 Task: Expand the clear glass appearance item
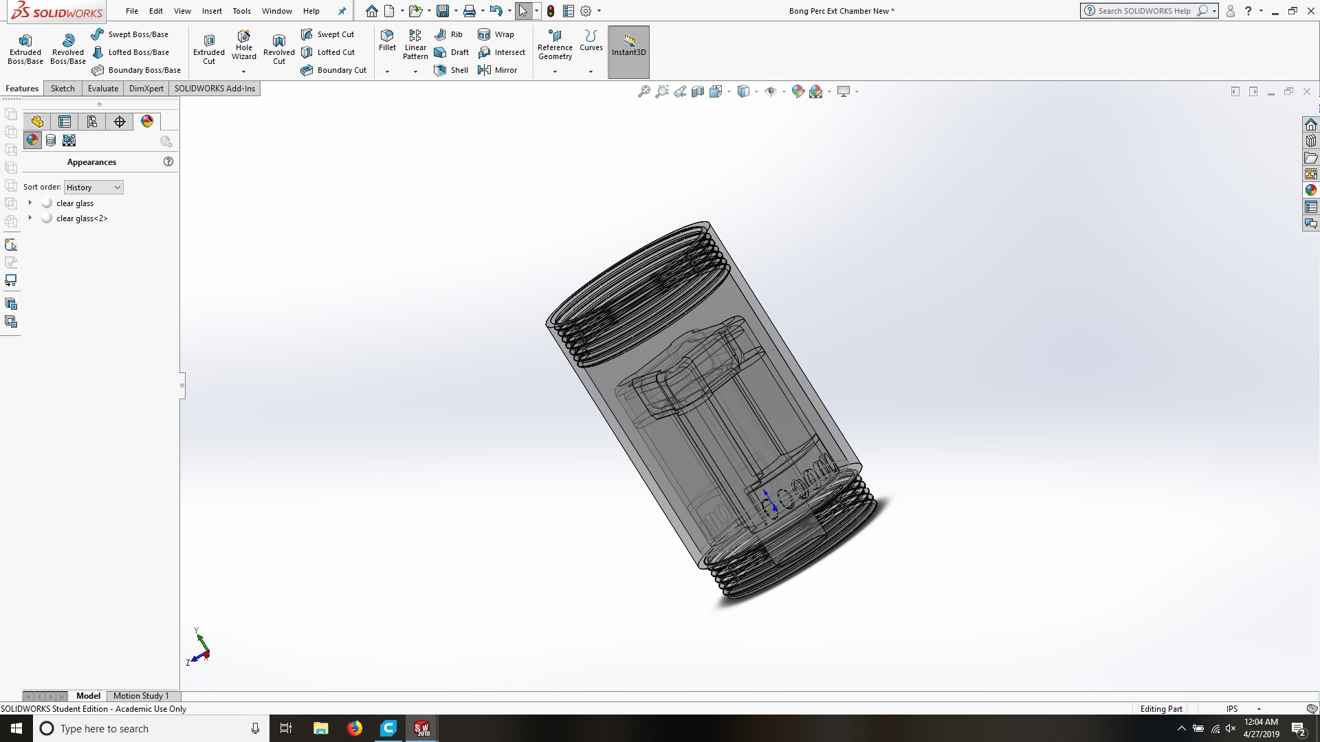pyautogui.click(x=30, y=203)
